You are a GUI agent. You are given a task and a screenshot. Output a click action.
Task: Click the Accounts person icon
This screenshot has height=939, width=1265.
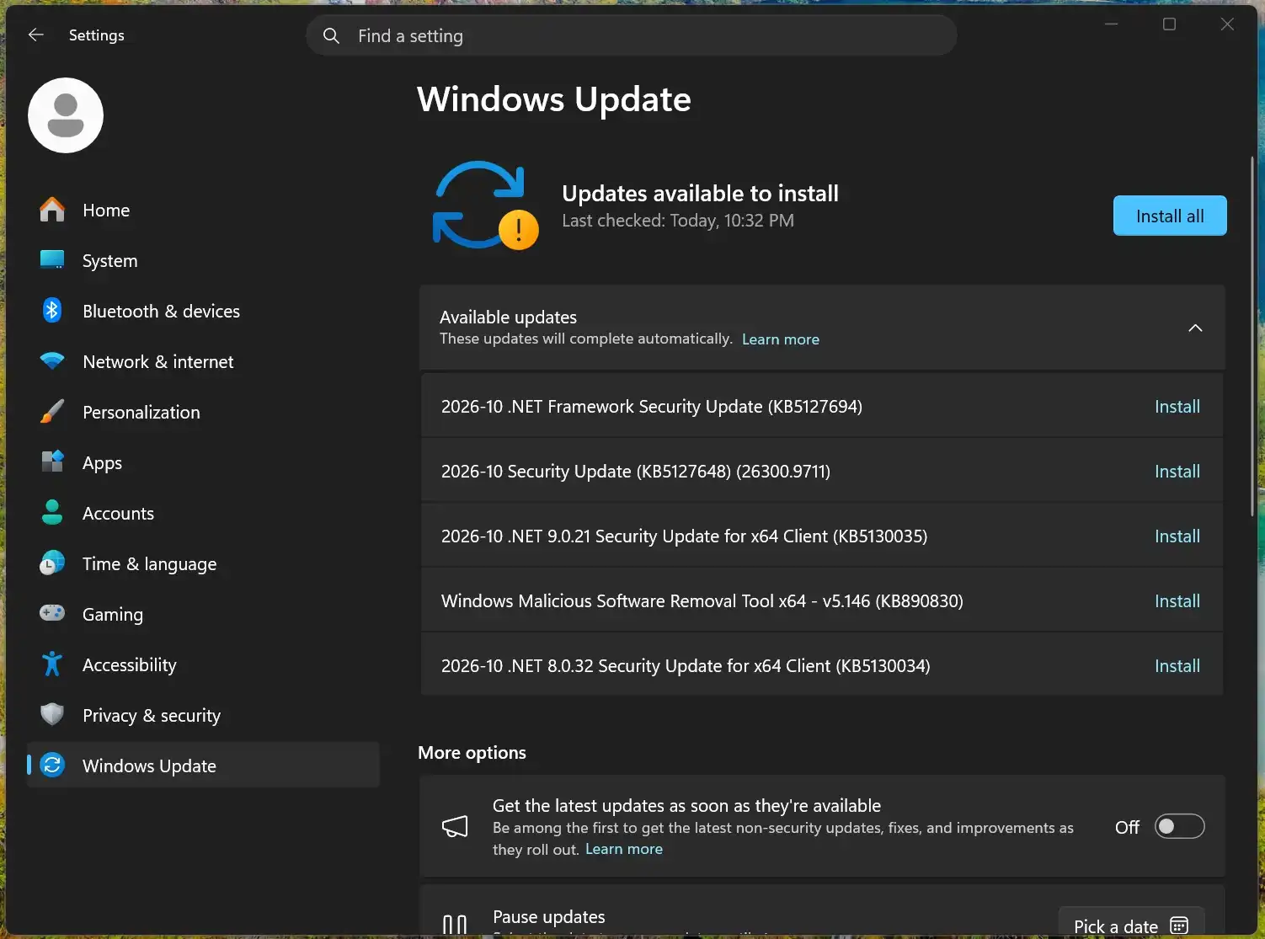(x=52, y=513)
